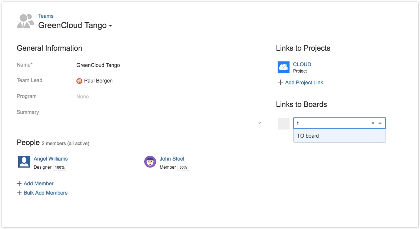Click Angel Williams' avatar
Image resolution: width=420 pixels, height=229 pixels.
24,162
